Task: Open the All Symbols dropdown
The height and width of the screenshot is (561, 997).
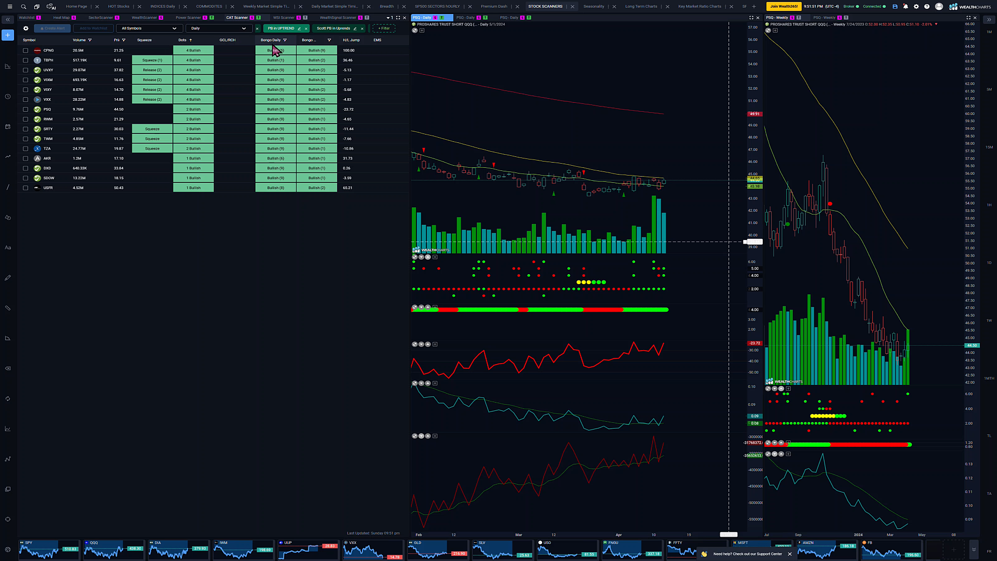Action: coord(149,29)
